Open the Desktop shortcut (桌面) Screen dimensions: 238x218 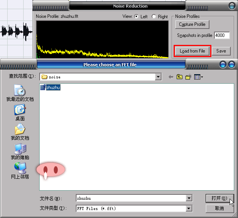coord(20,112)
